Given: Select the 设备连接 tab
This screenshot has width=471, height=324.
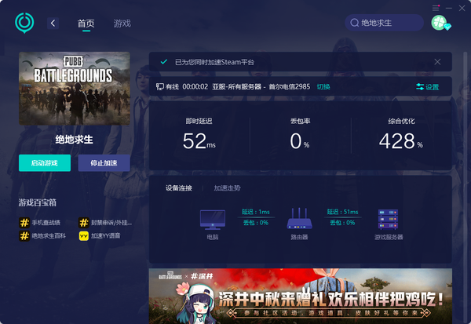Looking at the screenshot, I should coord(179,188).
